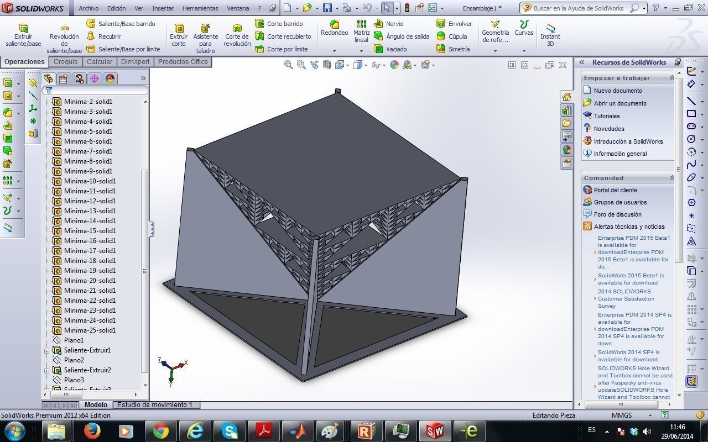Screen dimensions: 708x442
Task: Expand feature manager tabs chevron
Action: point(143,78)
